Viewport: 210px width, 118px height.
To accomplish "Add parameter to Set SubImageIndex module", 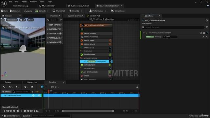I will pyautogui.click(x=200, y=33).
